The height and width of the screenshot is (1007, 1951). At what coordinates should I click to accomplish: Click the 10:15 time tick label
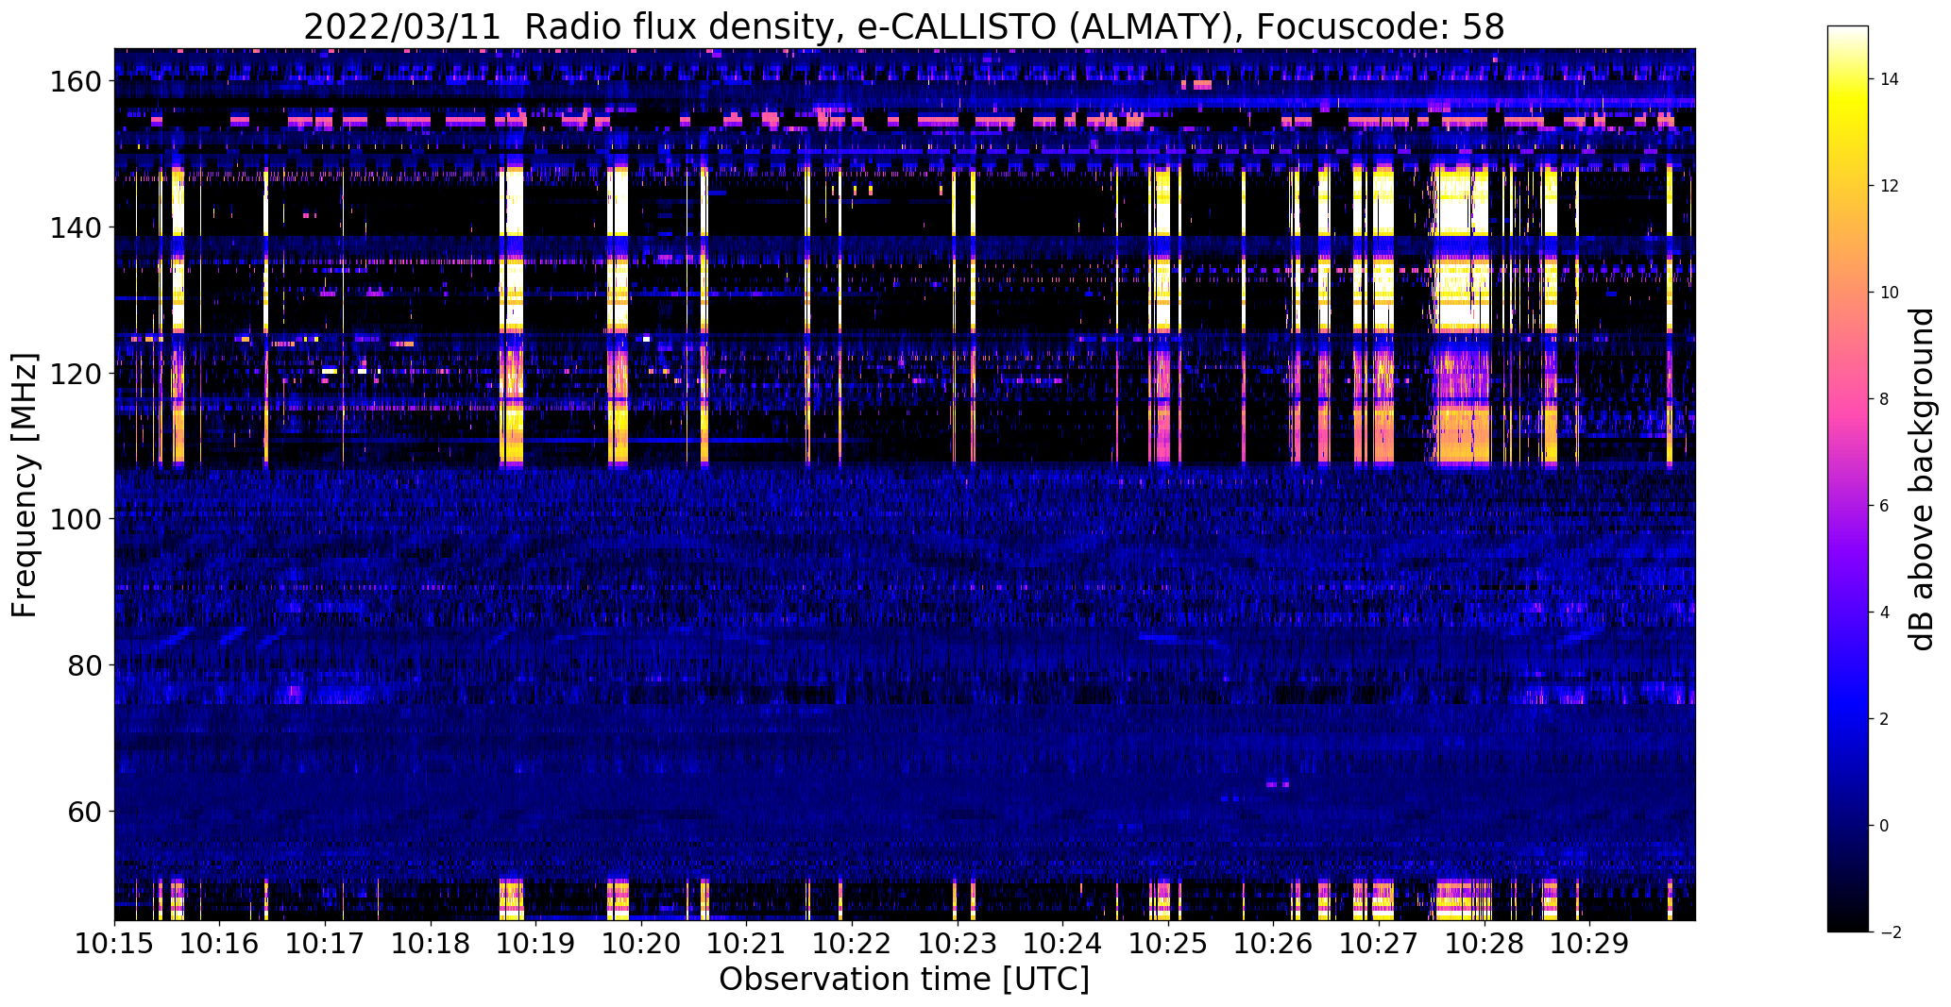[x=114, y=943]
